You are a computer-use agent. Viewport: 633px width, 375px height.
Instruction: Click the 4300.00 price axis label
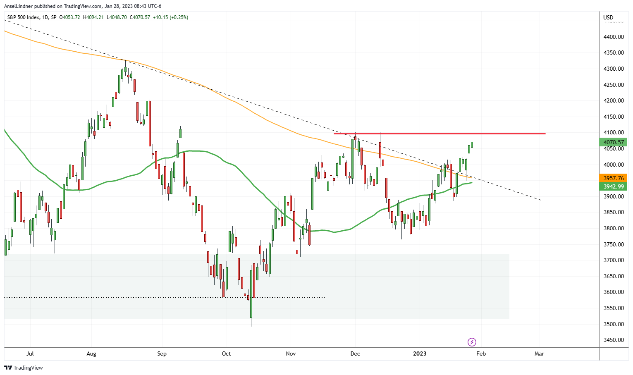click(x=614, y=69)
